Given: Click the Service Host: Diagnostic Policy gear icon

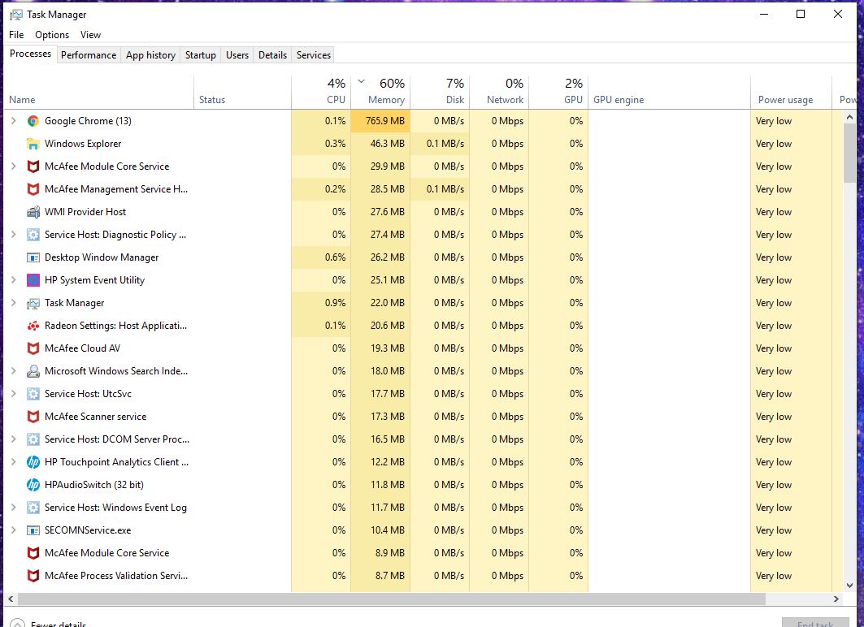Looking at the screenshot, I should pos(33,235).
